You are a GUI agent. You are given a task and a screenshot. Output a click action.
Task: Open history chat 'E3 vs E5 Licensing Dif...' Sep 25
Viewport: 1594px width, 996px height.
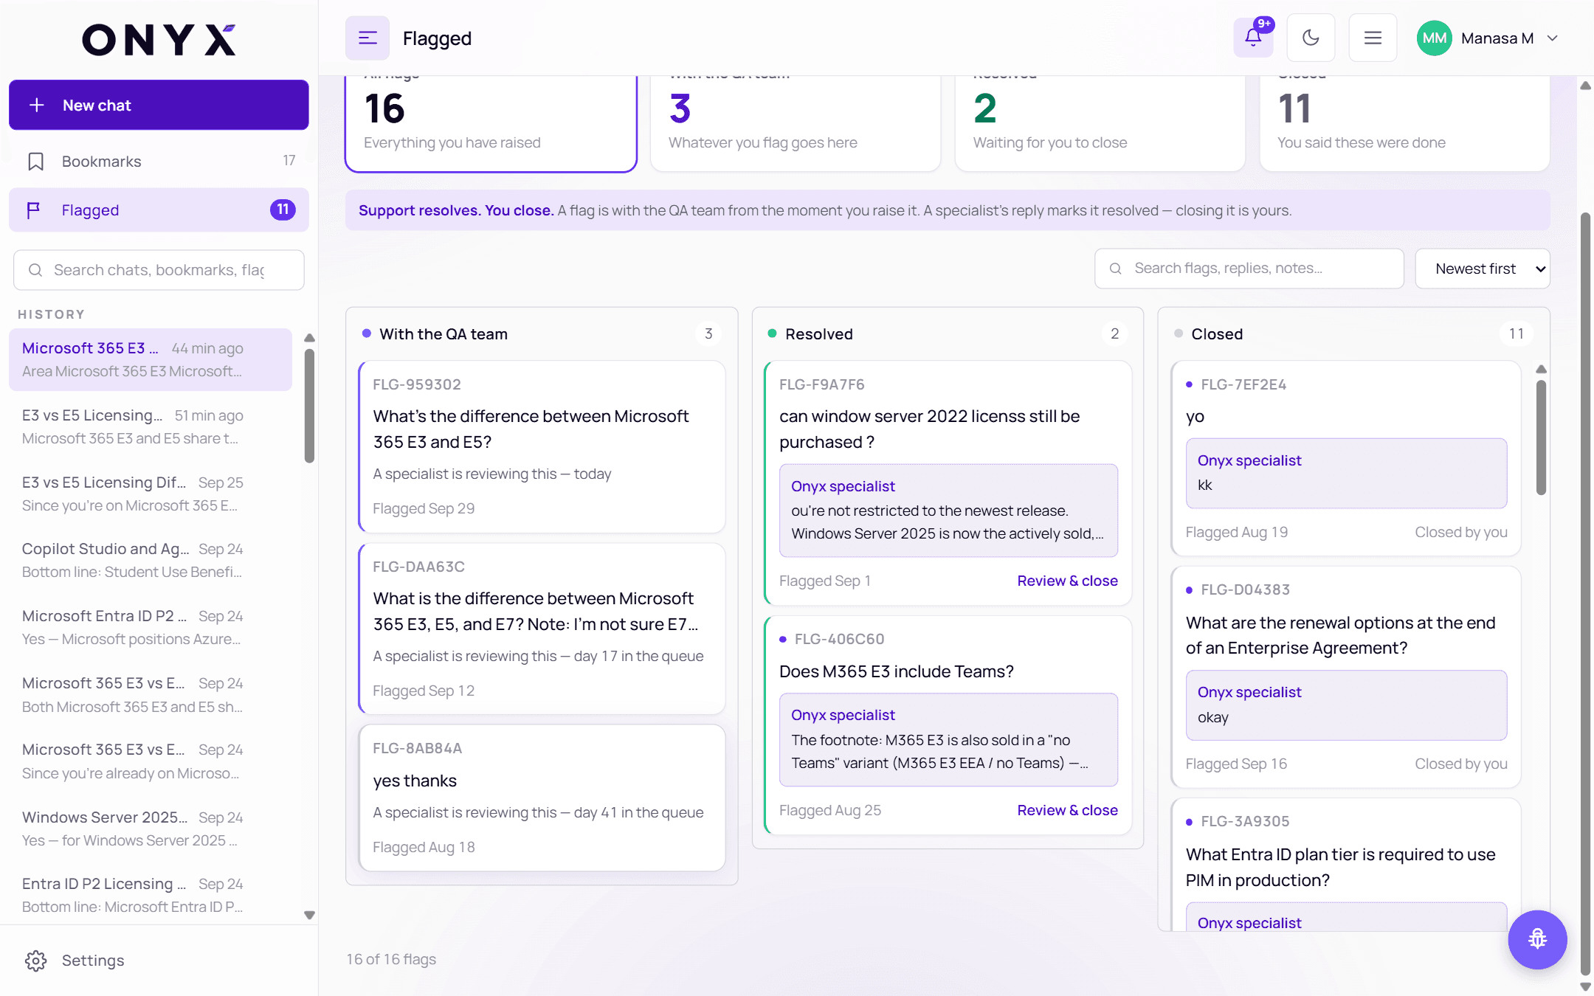point(151,494)
